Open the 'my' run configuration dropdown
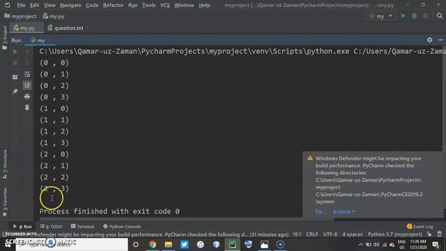This screenshot has height=251, width=446. (x=380, y=16)
